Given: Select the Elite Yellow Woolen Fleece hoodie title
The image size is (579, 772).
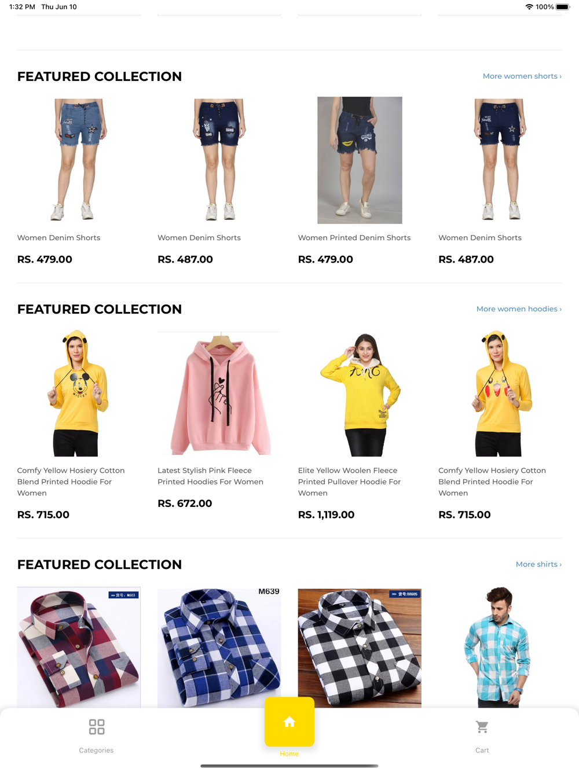Looking at the screenshot, I should click(349, 481).
